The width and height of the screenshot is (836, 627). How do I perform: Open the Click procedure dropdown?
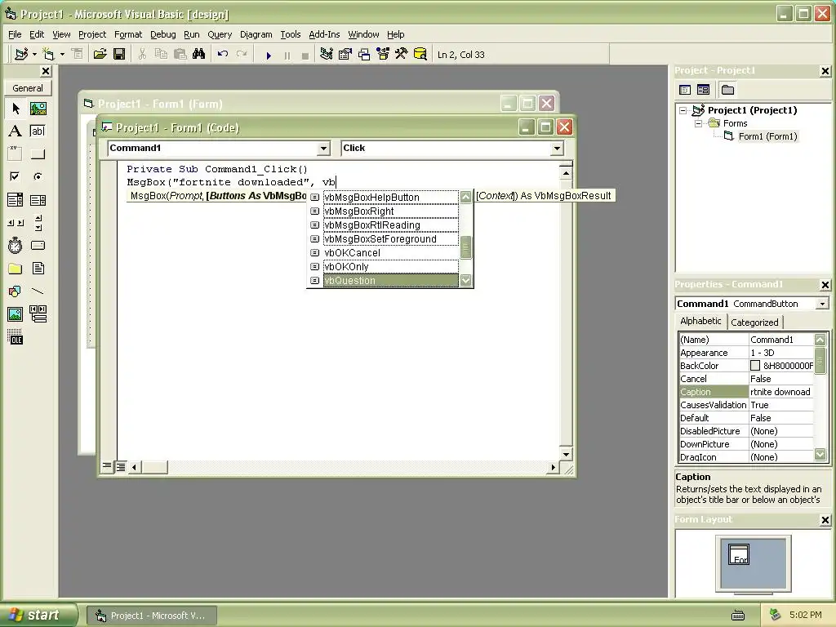click(x=557, y=149)
